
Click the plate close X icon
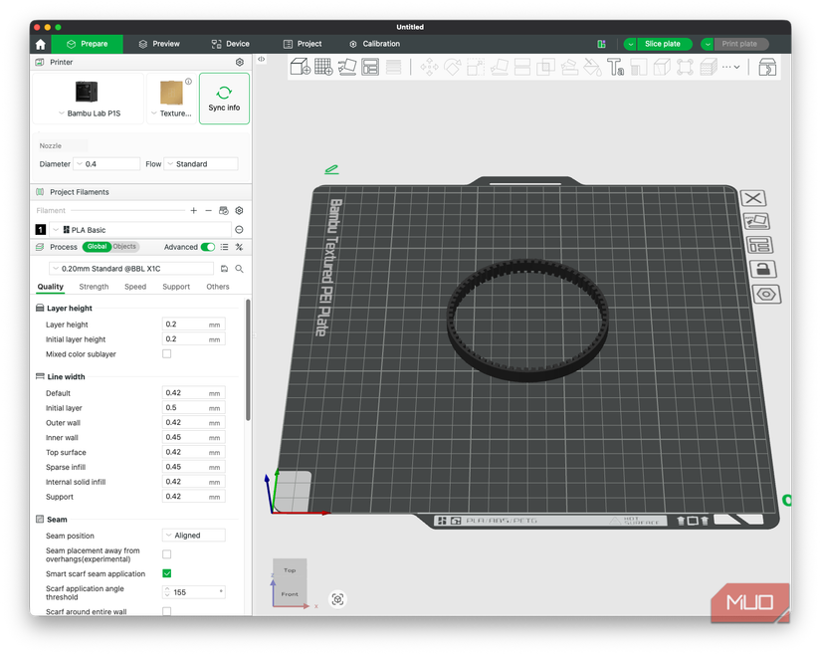pyautogui.click(x=753, y=198)
